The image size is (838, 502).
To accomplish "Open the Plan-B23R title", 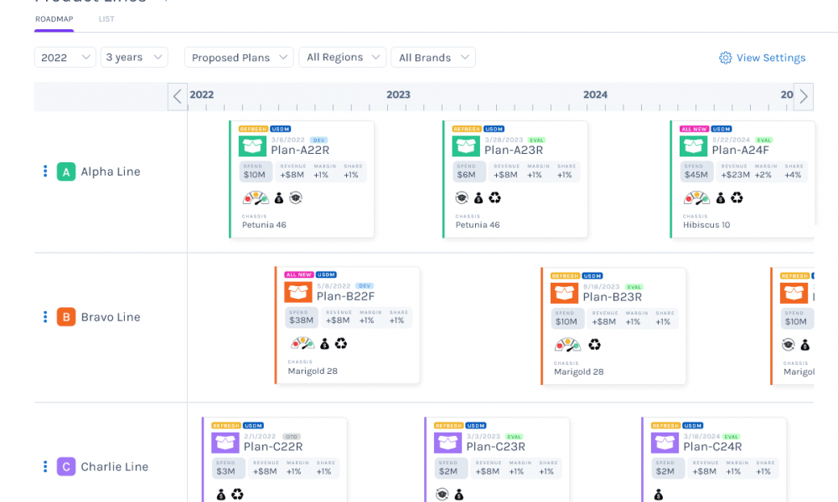I will coord(613,297).
